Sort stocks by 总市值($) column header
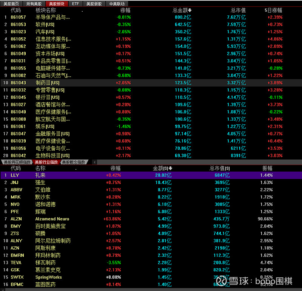Screen dimensions: 302x291 click(220, 168)
